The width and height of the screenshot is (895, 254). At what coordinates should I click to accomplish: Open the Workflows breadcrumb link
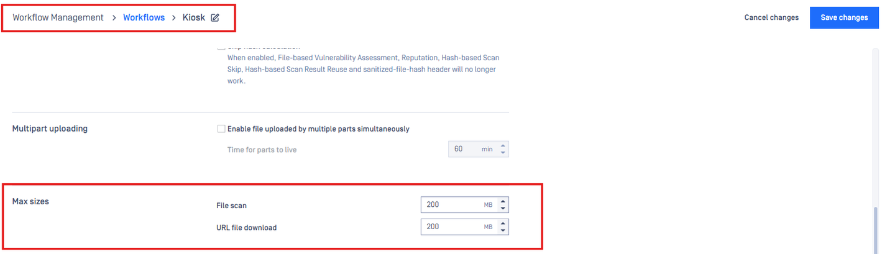click(144, 17)
